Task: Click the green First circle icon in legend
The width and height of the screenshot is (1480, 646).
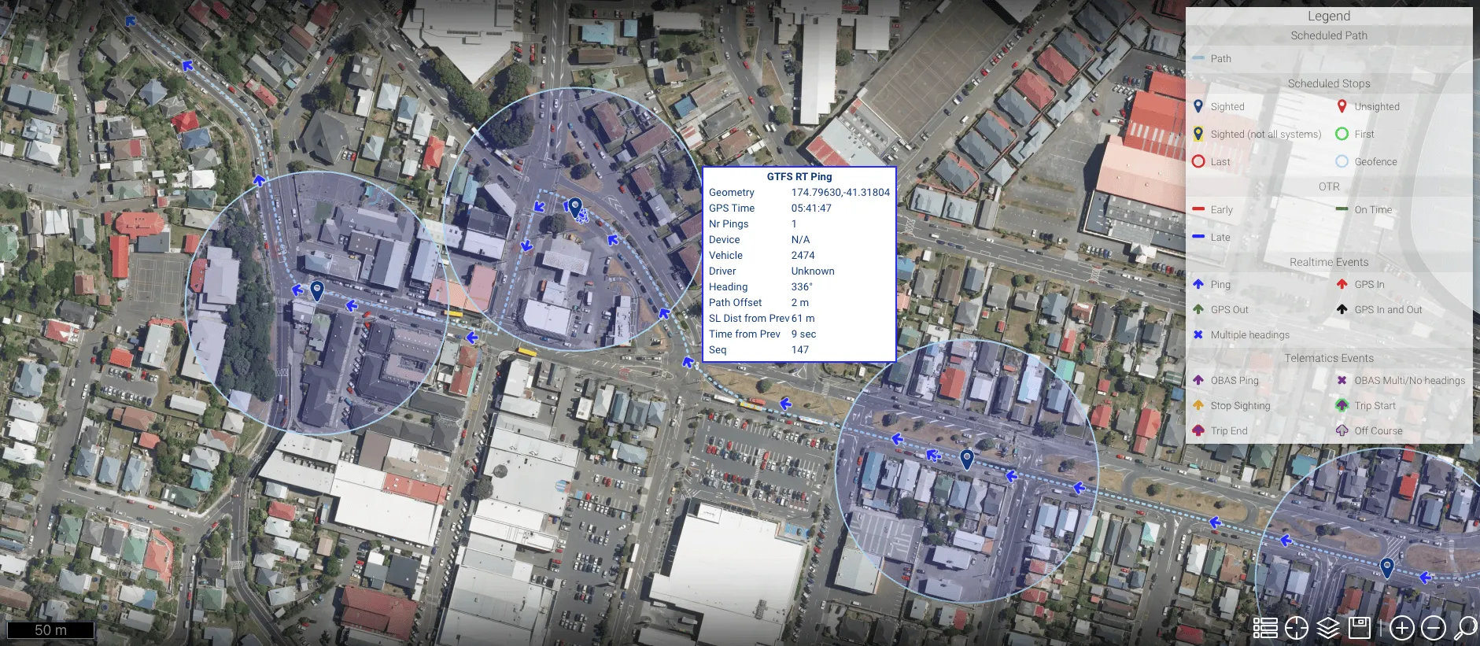Action: (1342, 134)
